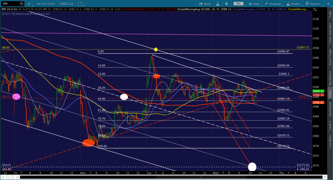333x180 pixels.
Task: Switch to the Trade side tab
Action: 330,14
